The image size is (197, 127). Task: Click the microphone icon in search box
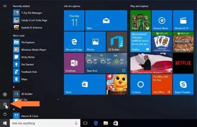tap(76, 123)
